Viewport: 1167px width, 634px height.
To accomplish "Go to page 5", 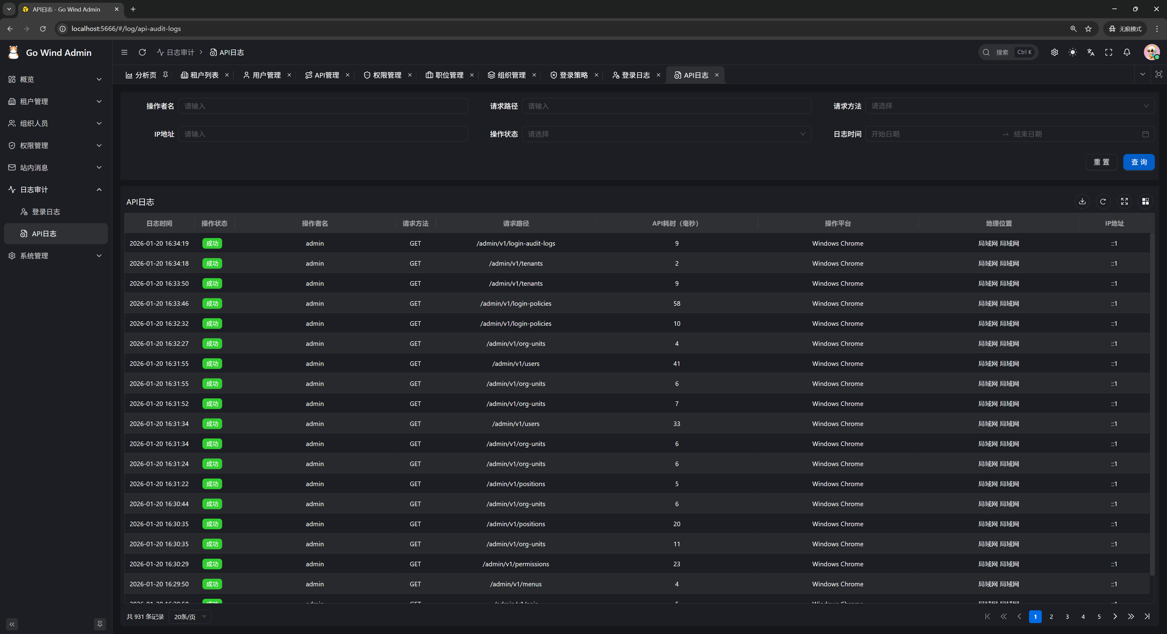I will point(1099,616).
